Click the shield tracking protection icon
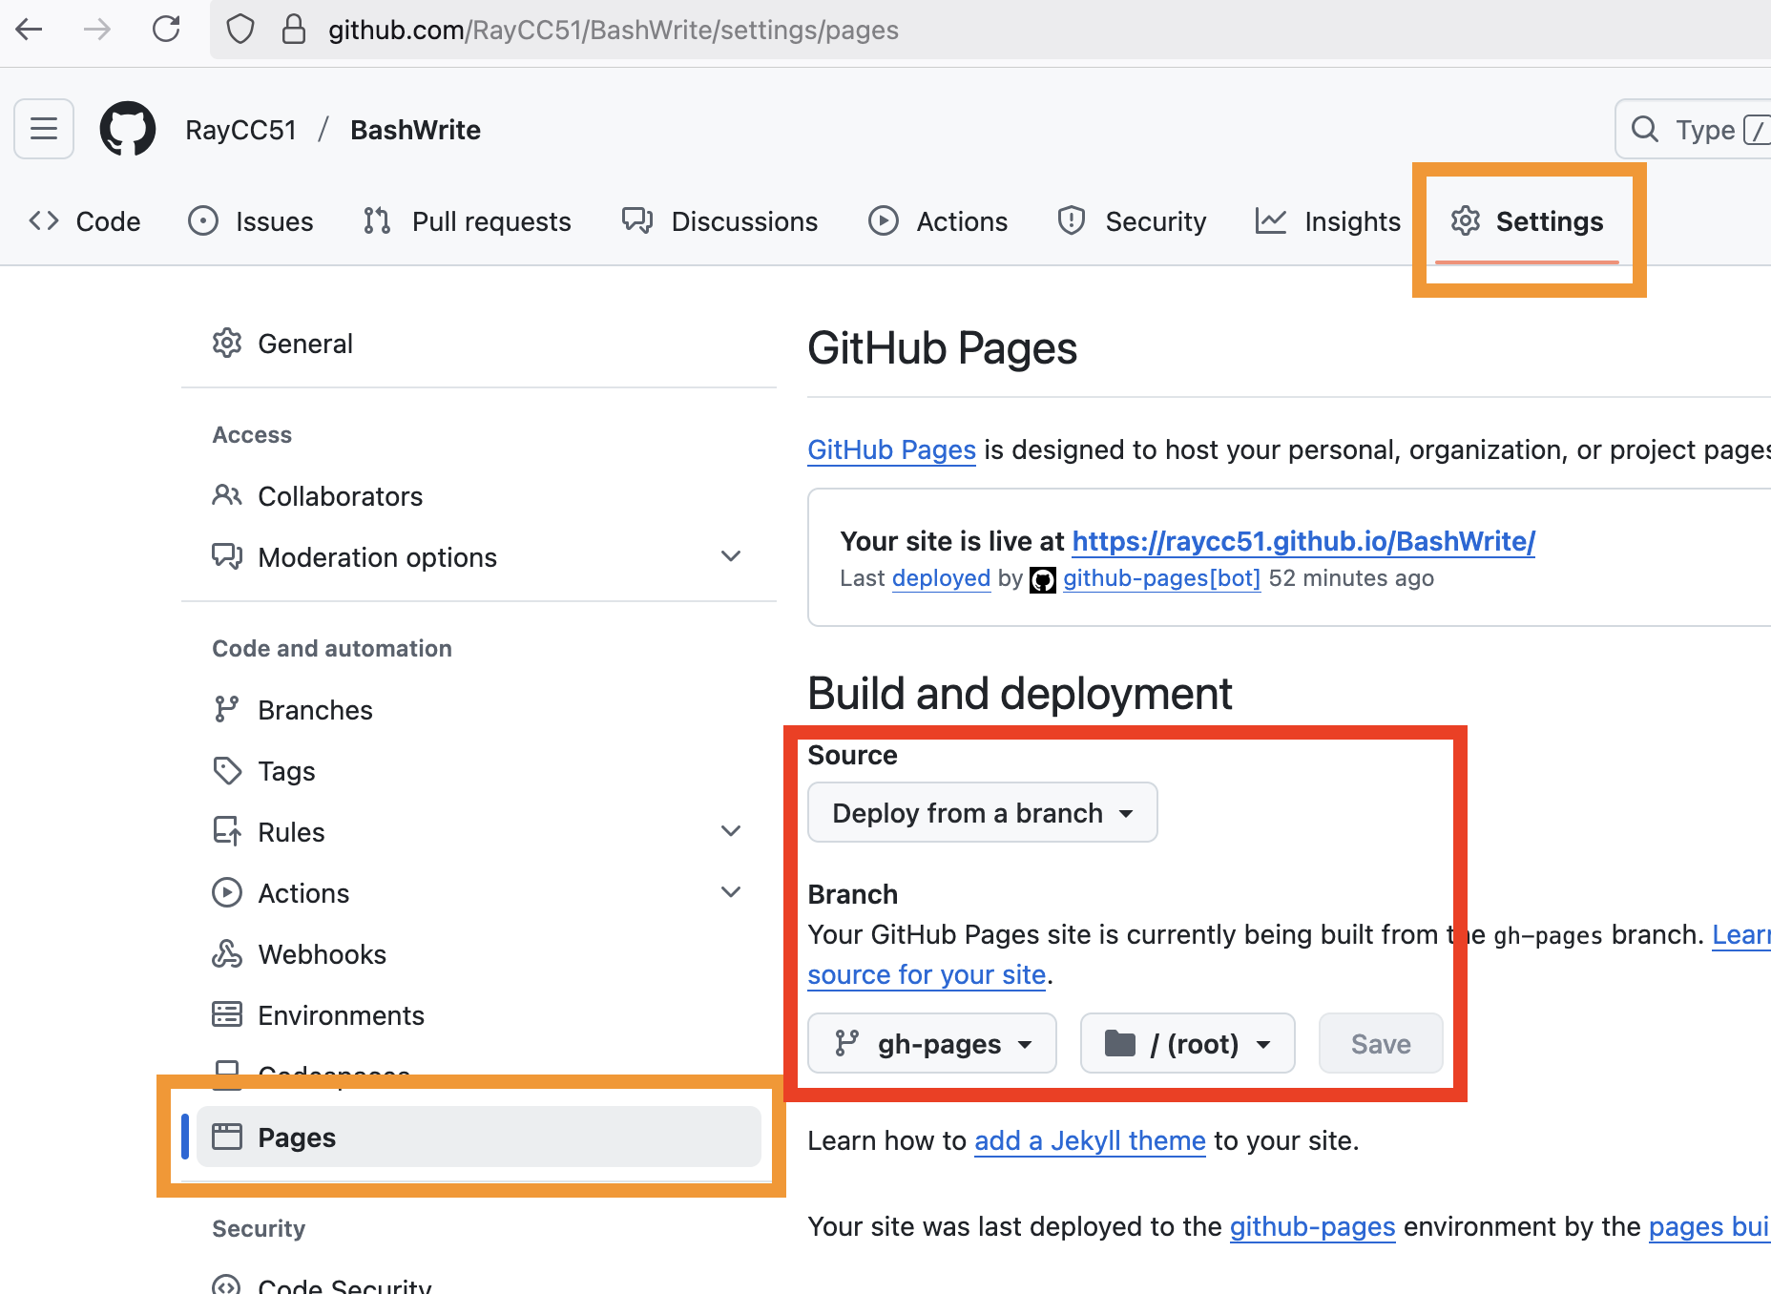Image resolution: width=1771 pixels, height=1294 pixels. point(240,30)
